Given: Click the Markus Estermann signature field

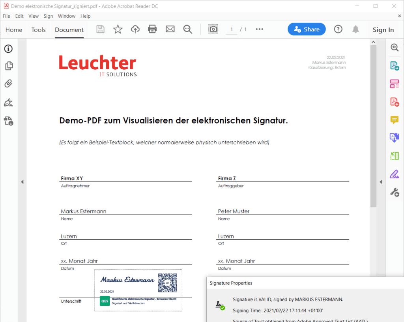Looking at the screenshot, I should (x=138, y=291).
